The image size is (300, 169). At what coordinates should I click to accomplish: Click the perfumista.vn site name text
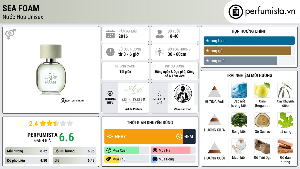click(270, 11)
